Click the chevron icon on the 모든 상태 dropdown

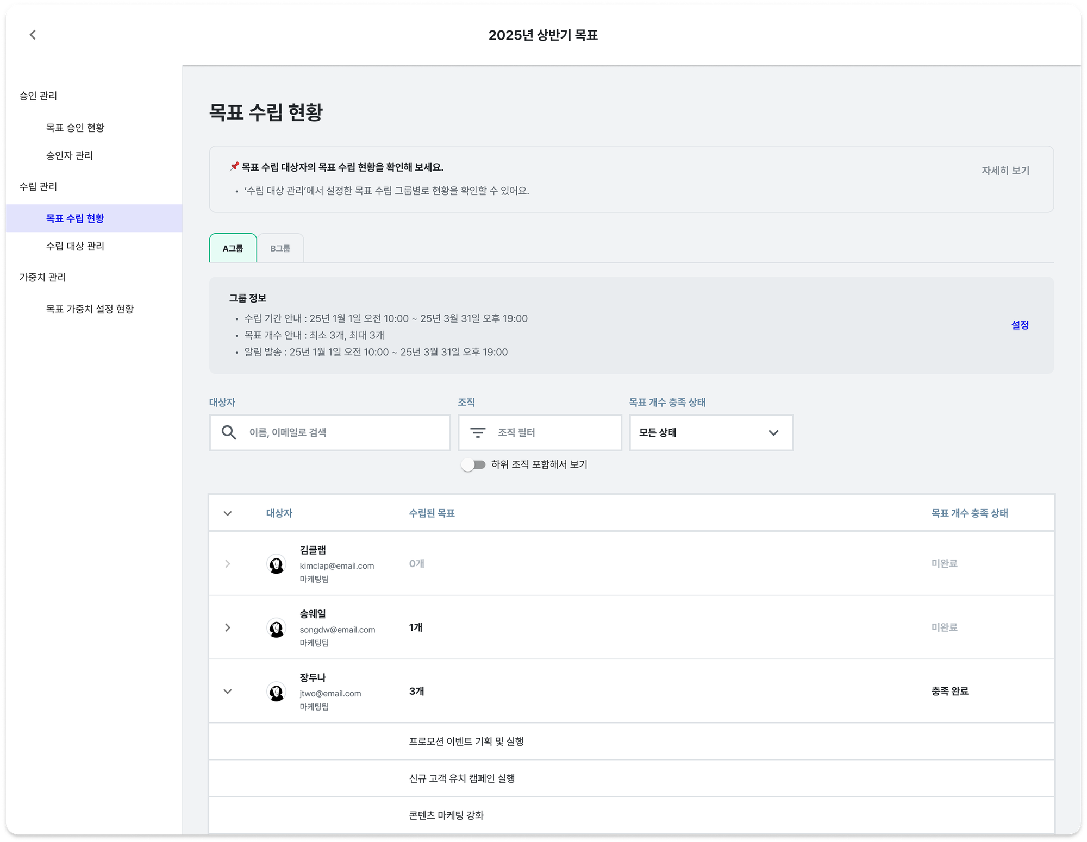click(773, 432)
